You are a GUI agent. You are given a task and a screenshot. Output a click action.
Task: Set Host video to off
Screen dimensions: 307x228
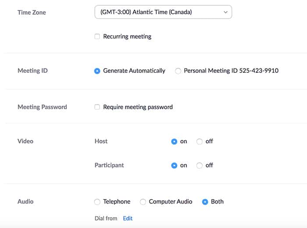pos(199,142)
